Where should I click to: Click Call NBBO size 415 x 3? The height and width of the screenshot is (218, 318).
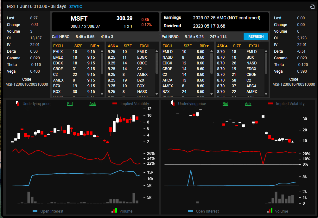107,37
